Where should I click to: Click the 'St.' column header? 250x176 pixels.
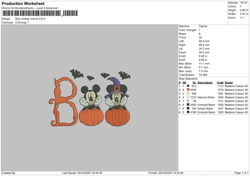coord(194,83)
